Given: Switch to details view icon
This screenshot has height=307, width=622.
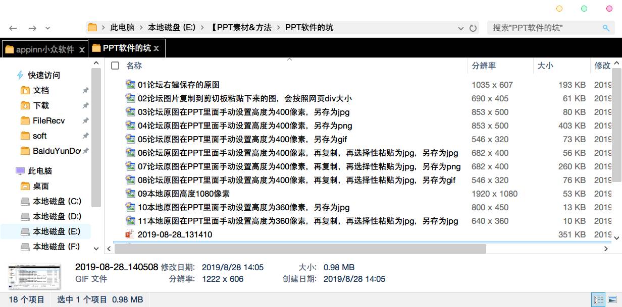Looking at the screenshot, I should click(598, 300).
